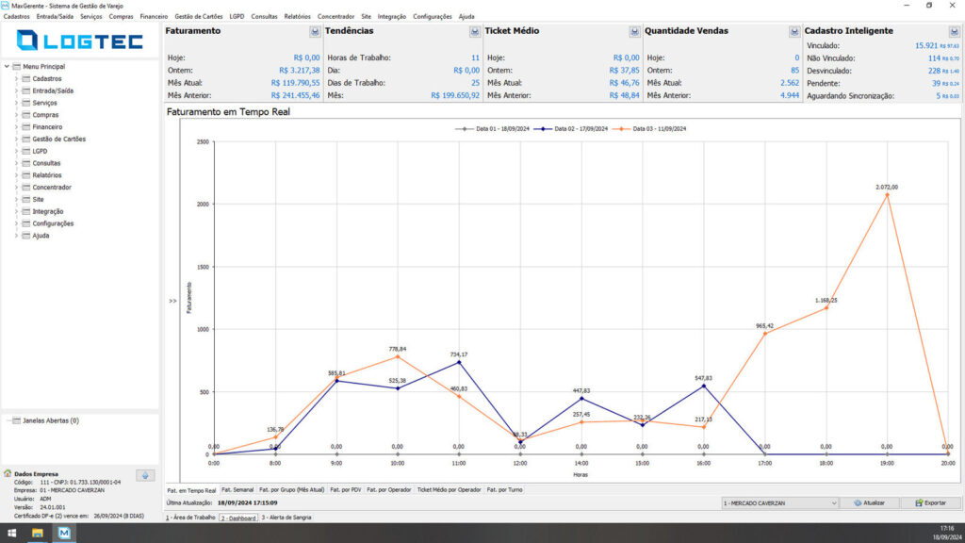The image size is (965, 543).
Task: Expand the Relatórios node in the sidebar tree
Action: 16,175
